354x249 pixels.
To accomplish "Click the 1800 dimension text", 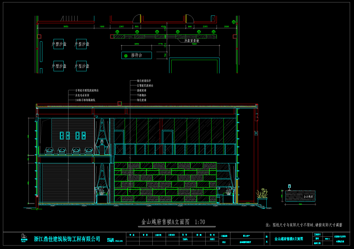I will (102, 26).
